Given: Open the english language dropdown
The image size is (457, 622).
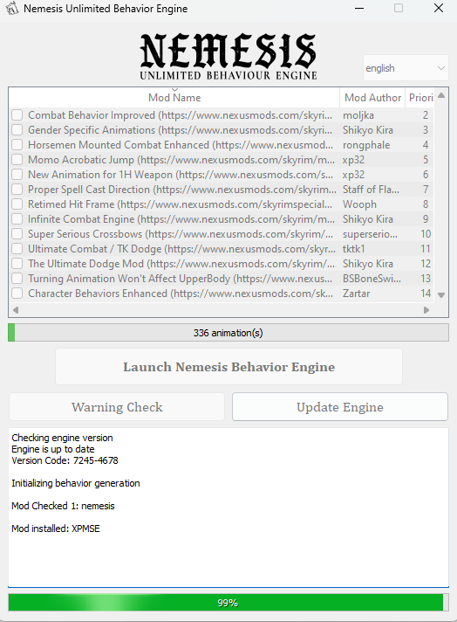Looking at the screenshot, I should (x=406, y=68).
